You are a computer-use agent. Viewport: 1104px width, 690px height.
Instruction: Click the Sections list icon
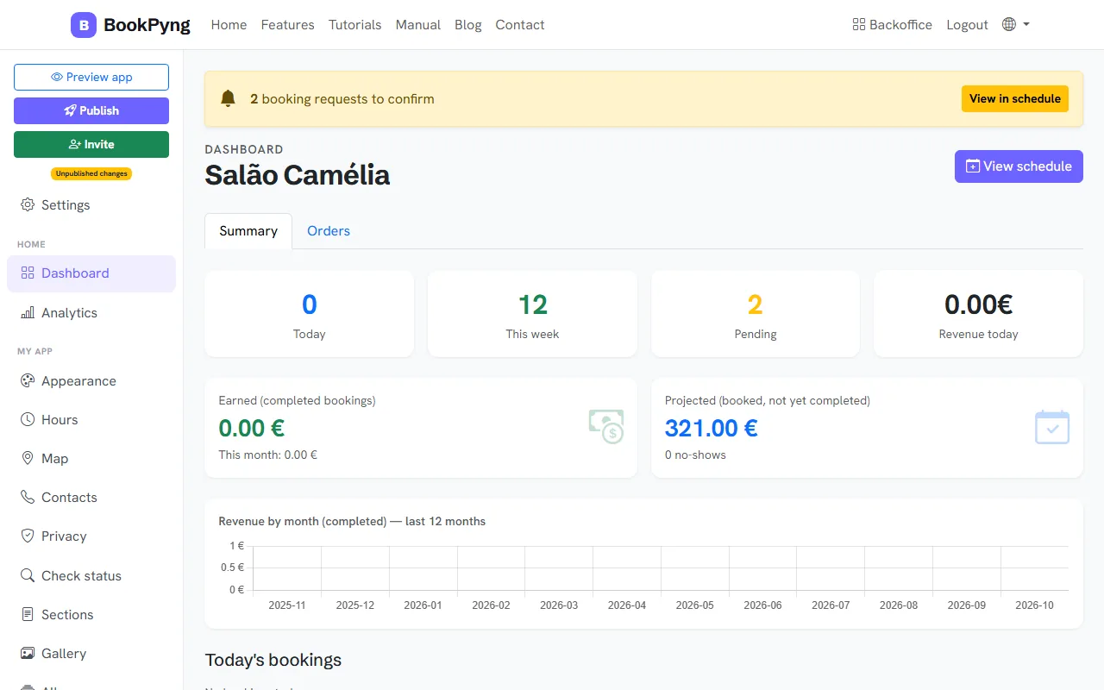click(x=28, y=615)
